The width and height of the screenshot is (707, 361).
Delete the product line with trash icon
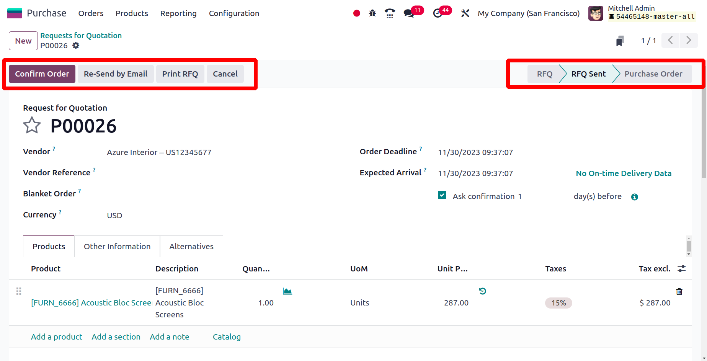click(x=679, y=291)
